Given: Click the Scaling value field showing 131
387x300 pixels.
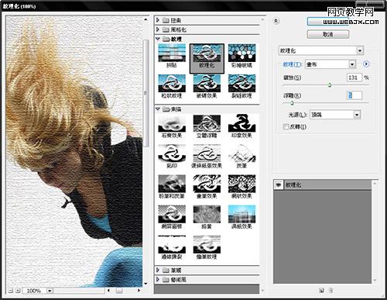Looking at the screenshot, I should tap(354, 78).
